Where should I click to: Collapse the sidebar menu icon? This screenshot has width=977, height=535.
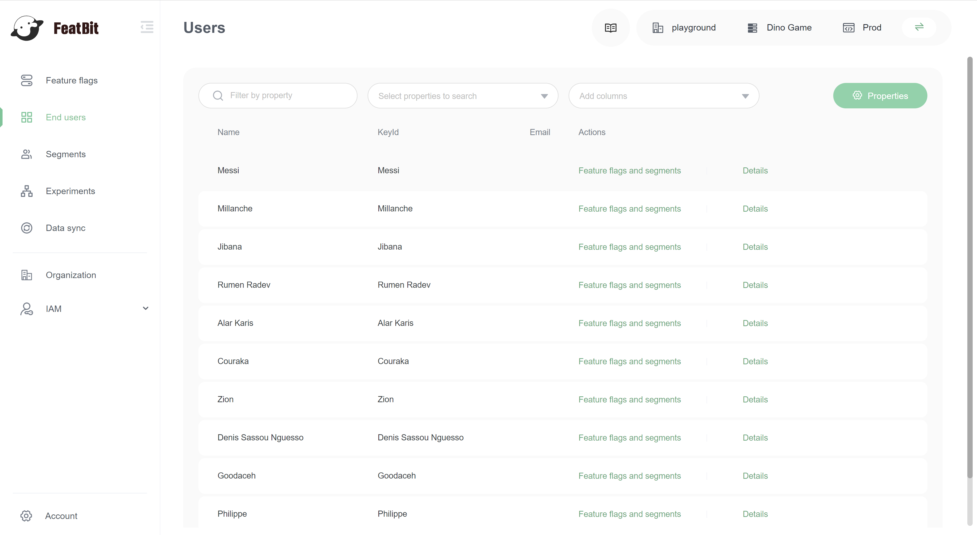point(147,27)
